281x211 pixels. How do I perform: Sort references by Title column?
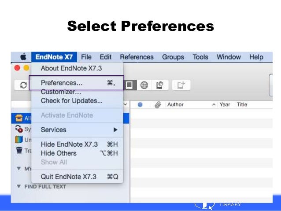(242, 104)
